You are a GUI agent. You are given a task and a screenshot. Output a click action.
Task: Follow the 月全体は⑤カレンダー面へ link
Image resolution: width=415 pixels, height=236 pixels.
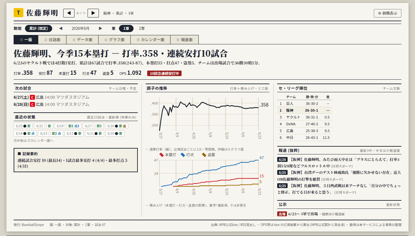[33, 141]
